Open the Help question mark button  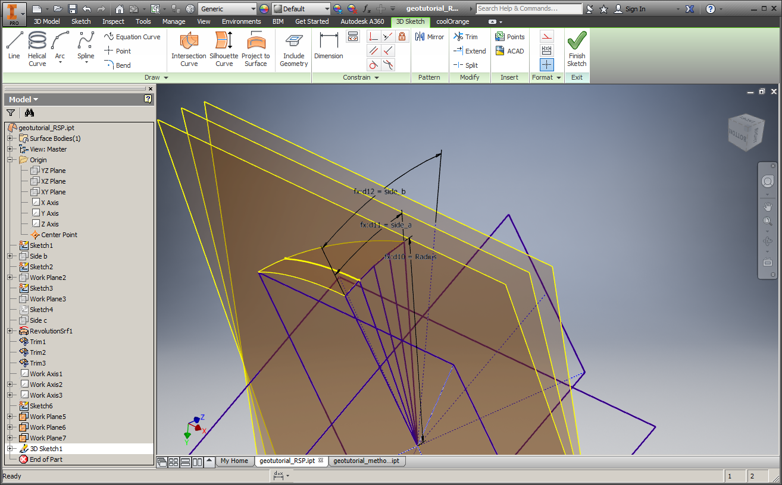click(x=710, y=9)
